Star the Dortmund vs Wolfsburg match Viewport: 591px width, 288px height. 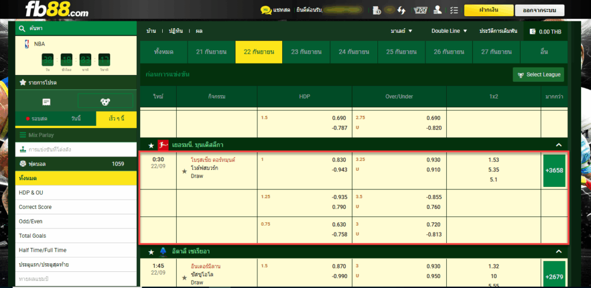(x=184, y=171)
